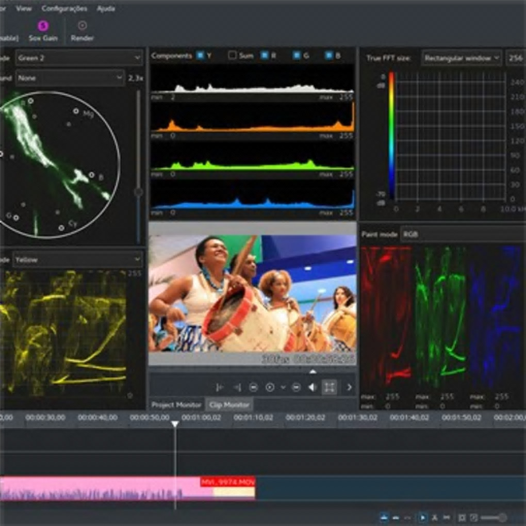Image resolution: width=526 pixels, height=526 pixels.
Task: Click the Sox Gain toolbar icon
Action: 43,30
